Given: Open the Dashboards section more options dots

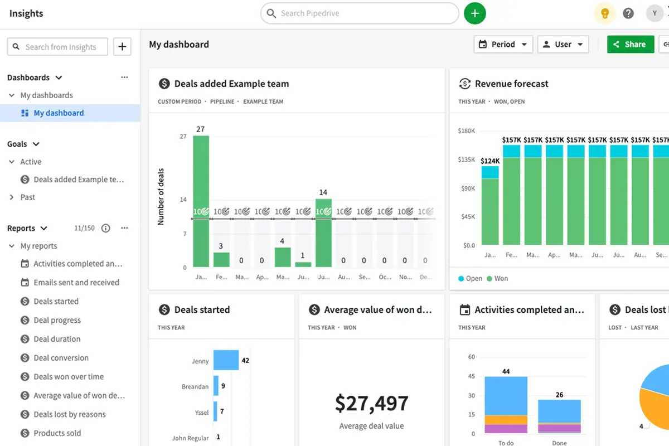Looking at the screenshot, I should [124, 77].
